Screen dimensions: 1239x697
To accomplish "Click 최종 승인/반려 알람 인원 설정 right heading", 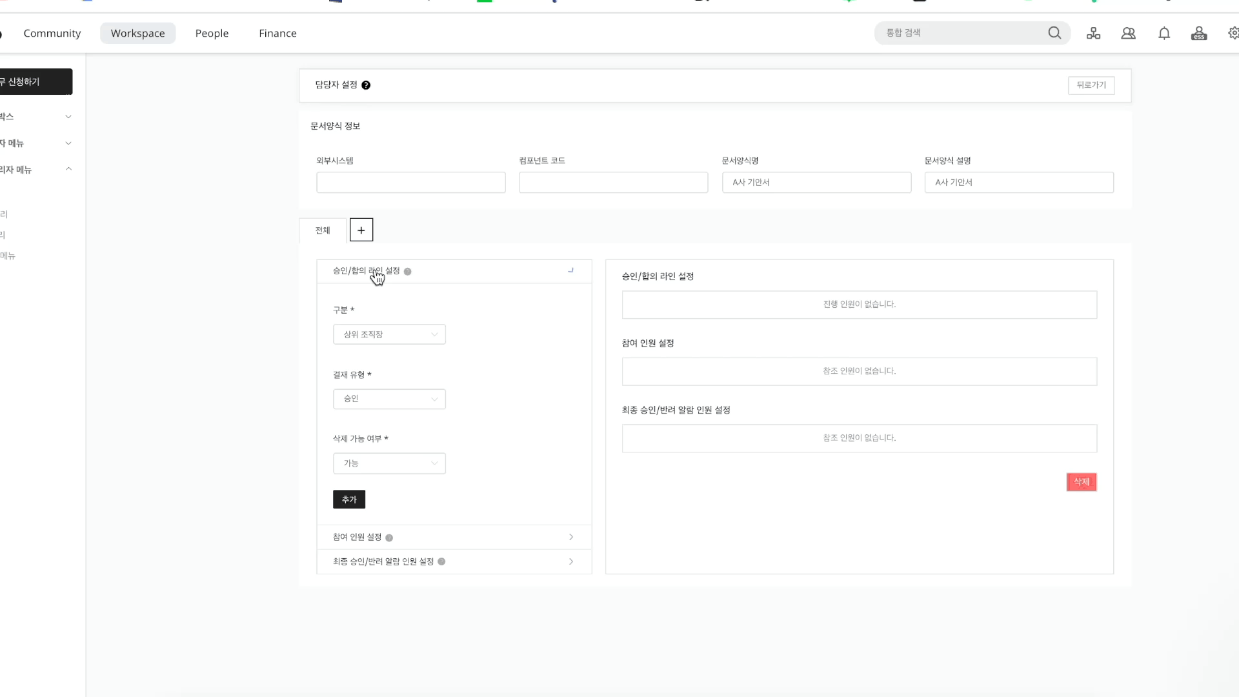I will pyautogui.click(x=676, y=410).
